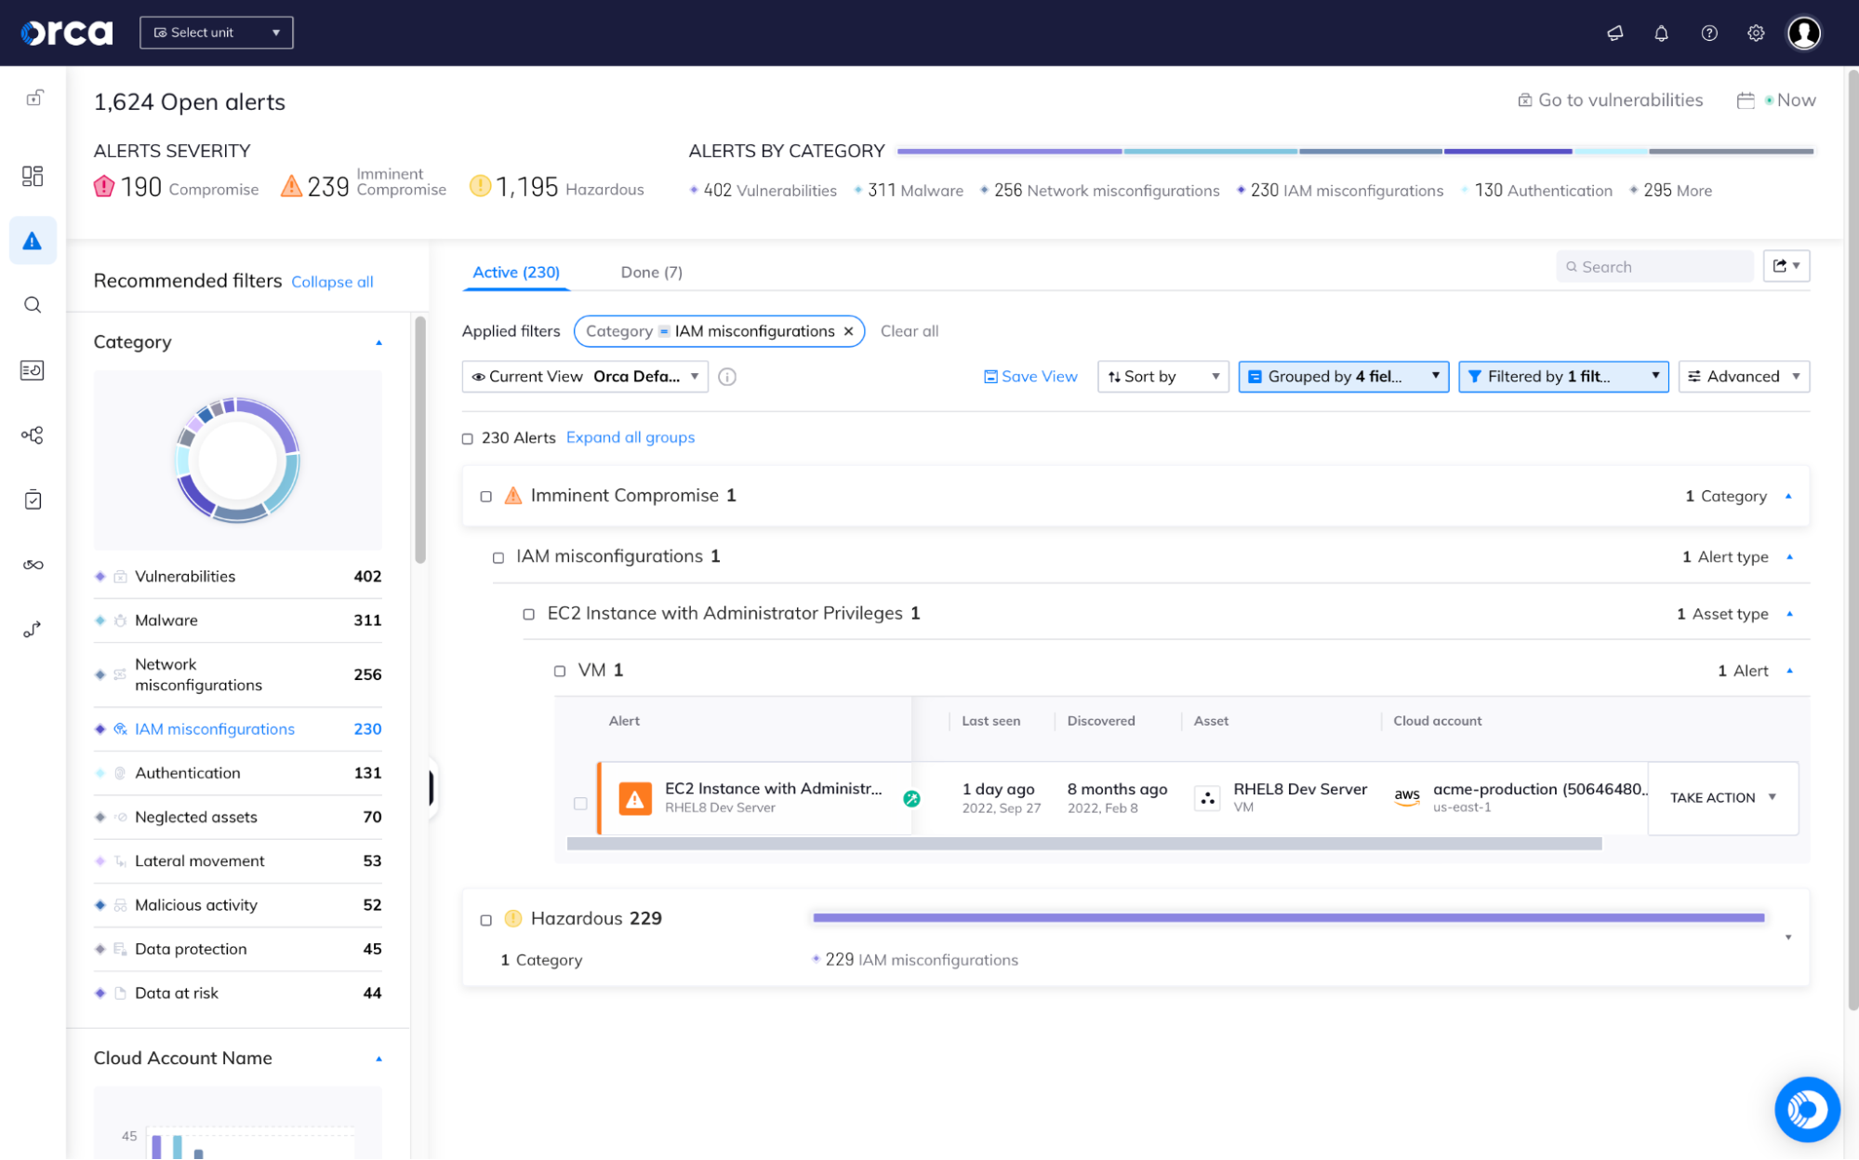This screenshot has height=1160, width=1859.
Task: Expand the TAKE ACTION dropdown
Action: click(x=1722, y=798)
